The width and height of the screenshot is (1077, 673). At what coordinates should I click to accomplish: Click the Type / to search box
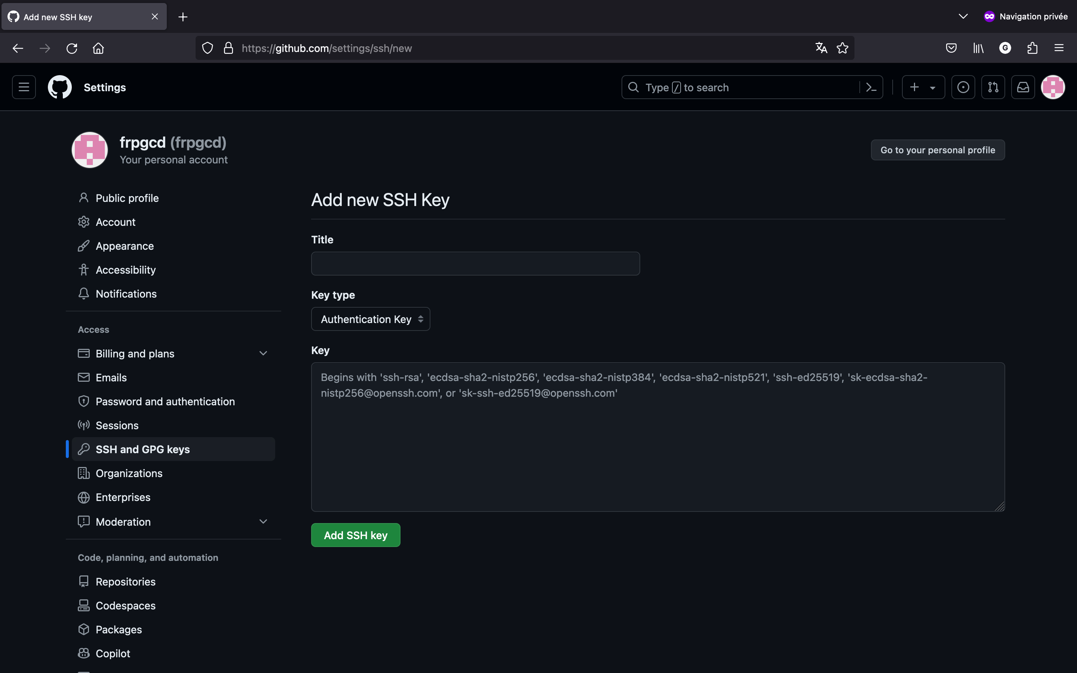(740, 87)
